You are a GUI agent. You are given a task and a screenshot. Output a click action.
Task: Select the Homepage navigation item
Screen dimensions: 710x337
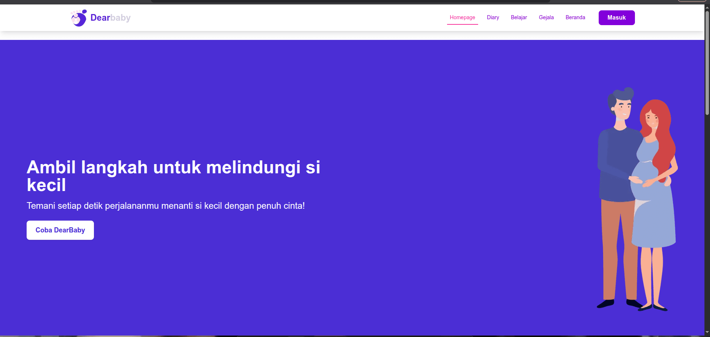tap(462, 17)
